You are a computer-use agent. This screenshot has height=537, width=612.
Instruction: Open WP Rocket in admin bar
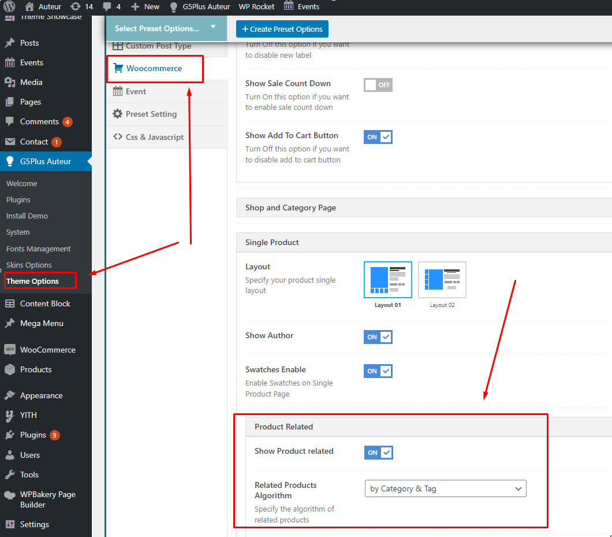[256, 6]
